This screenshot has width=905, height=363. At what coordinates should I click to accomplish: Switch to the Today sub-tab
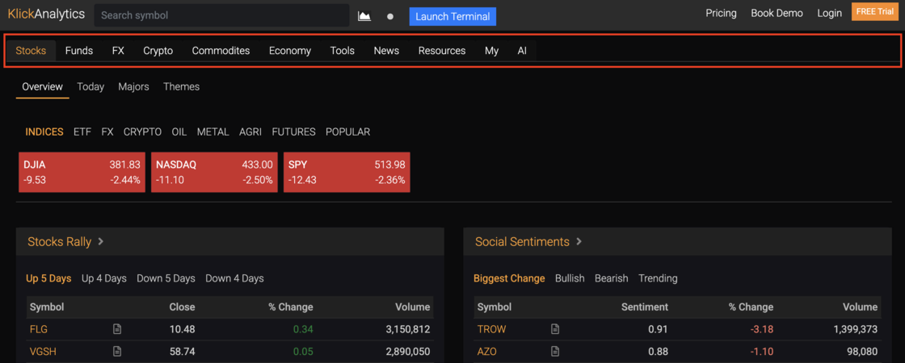[90, 86]
